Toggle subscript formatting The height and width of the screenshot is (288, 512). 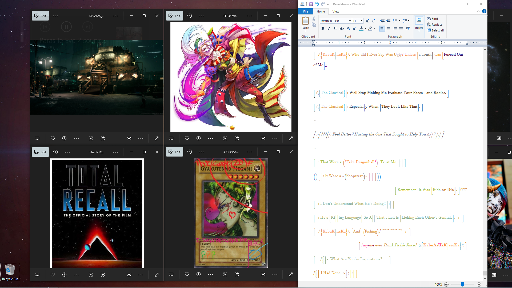pyautogui.click(x=348, y=29)
